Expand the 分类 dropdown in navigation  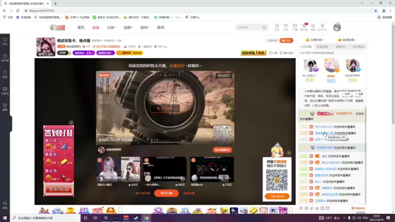pyautogui.click(x=112, y=28)
